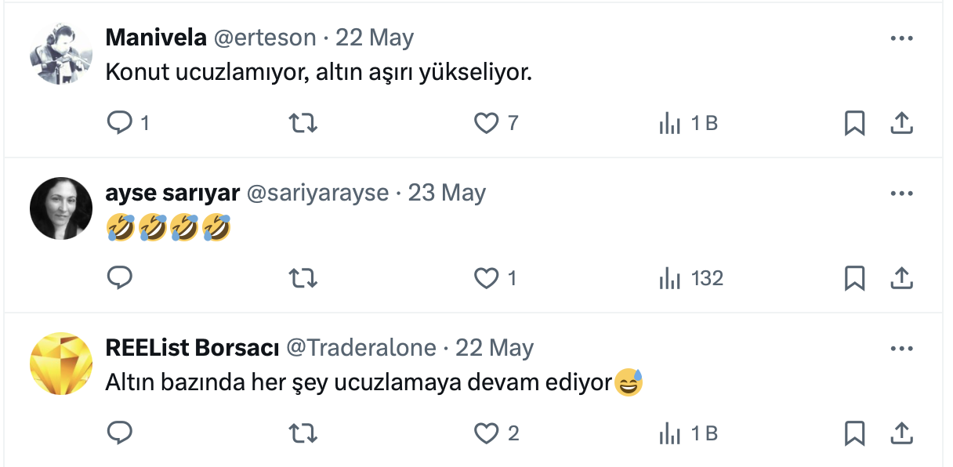Open REEList Borsacı's gold avatar

61,363
